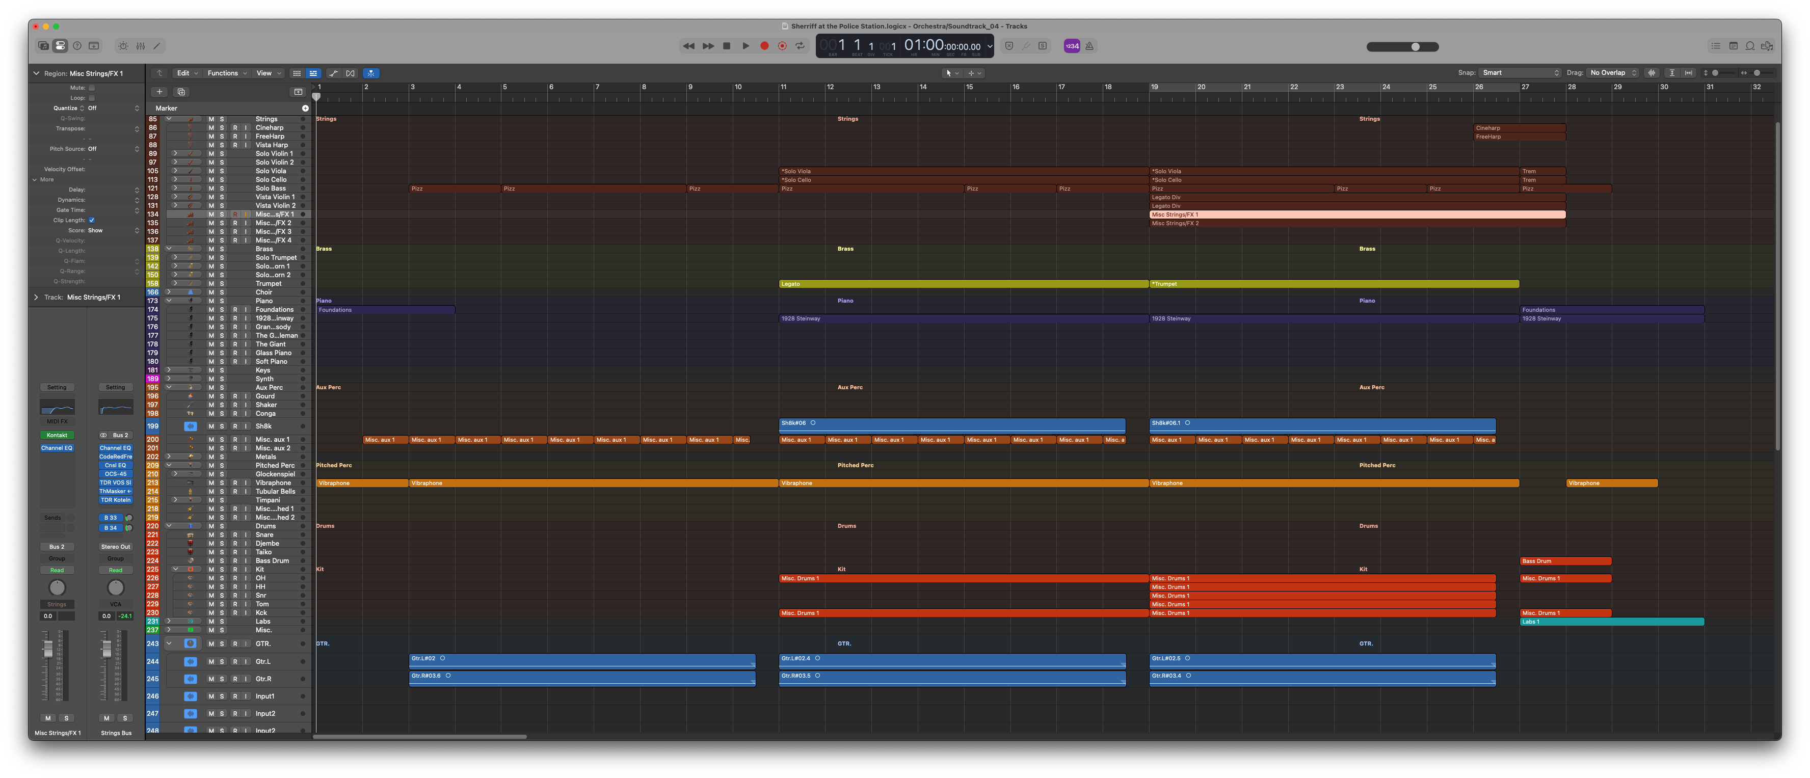Image resolution: width=1810 pixels, height=778 pixels.
Task: Enable the metronome click icon
Action: [x=1089, y=46]
